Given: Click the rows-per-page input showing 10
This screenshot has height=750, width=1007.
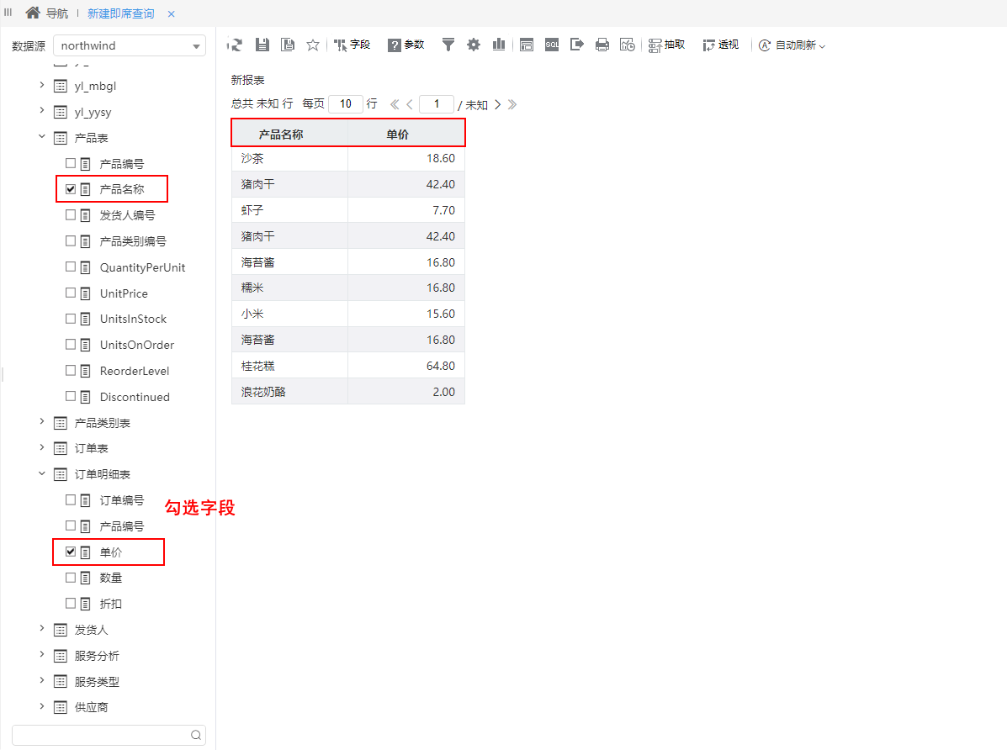Looking at the screenshot, I should pyautogui.click(x=346, y=104).
